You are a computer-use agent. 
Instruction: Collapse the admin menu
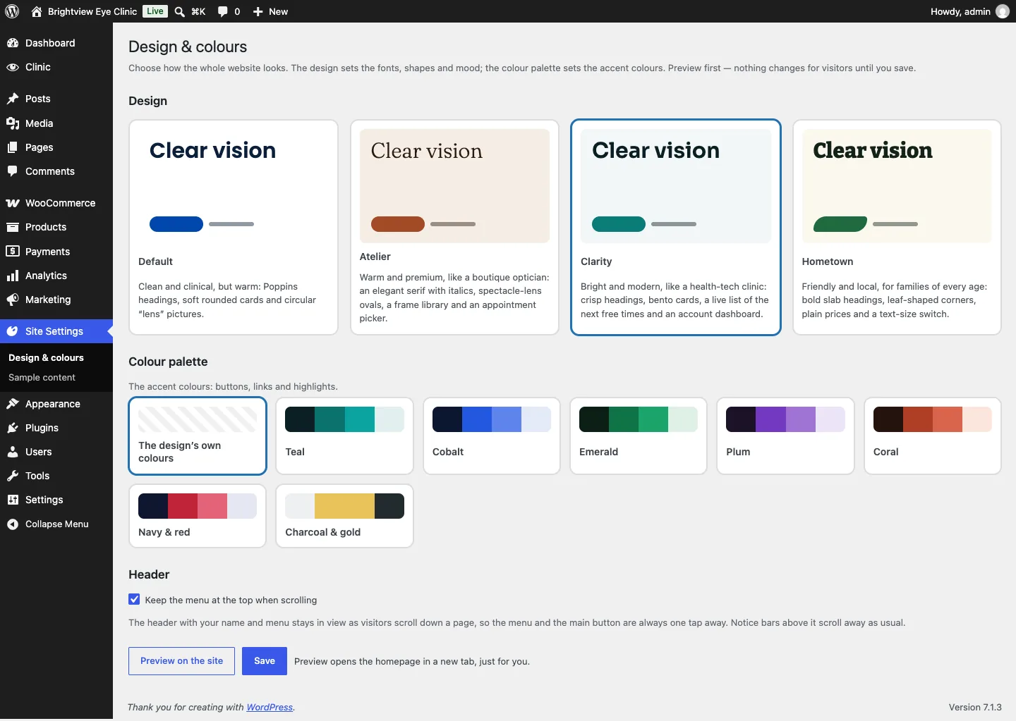(x=56, y=524)
